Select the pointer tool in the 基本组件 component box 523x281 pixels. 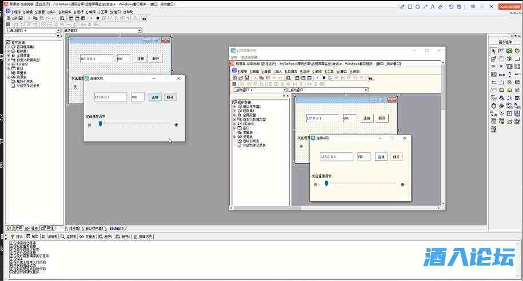pos(493,51)
